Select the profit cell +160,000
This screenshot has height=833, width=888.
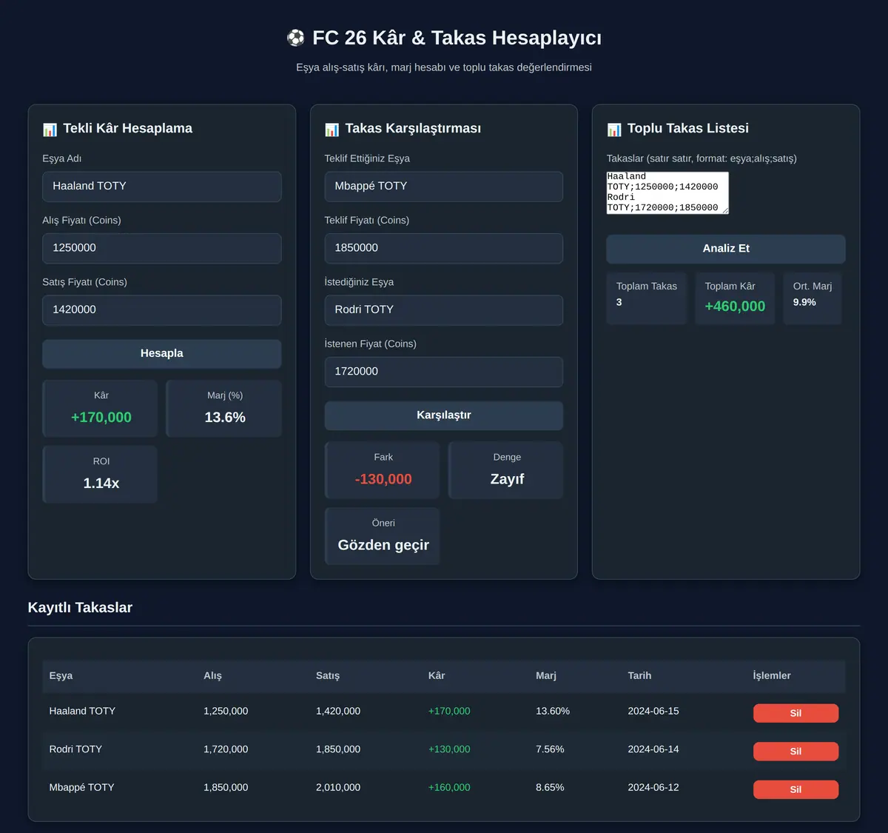pos(449,787)
